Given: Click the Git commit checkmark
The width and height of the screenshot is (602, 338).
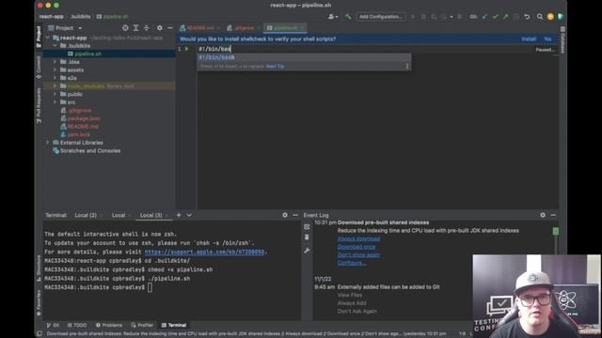Looking at the screenshot, I should [496, 17].
